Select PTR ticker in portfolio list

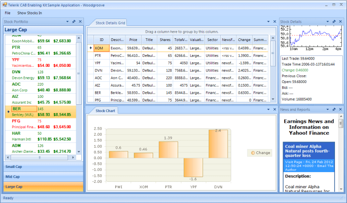pyautogui.click(x=16, y=48)
